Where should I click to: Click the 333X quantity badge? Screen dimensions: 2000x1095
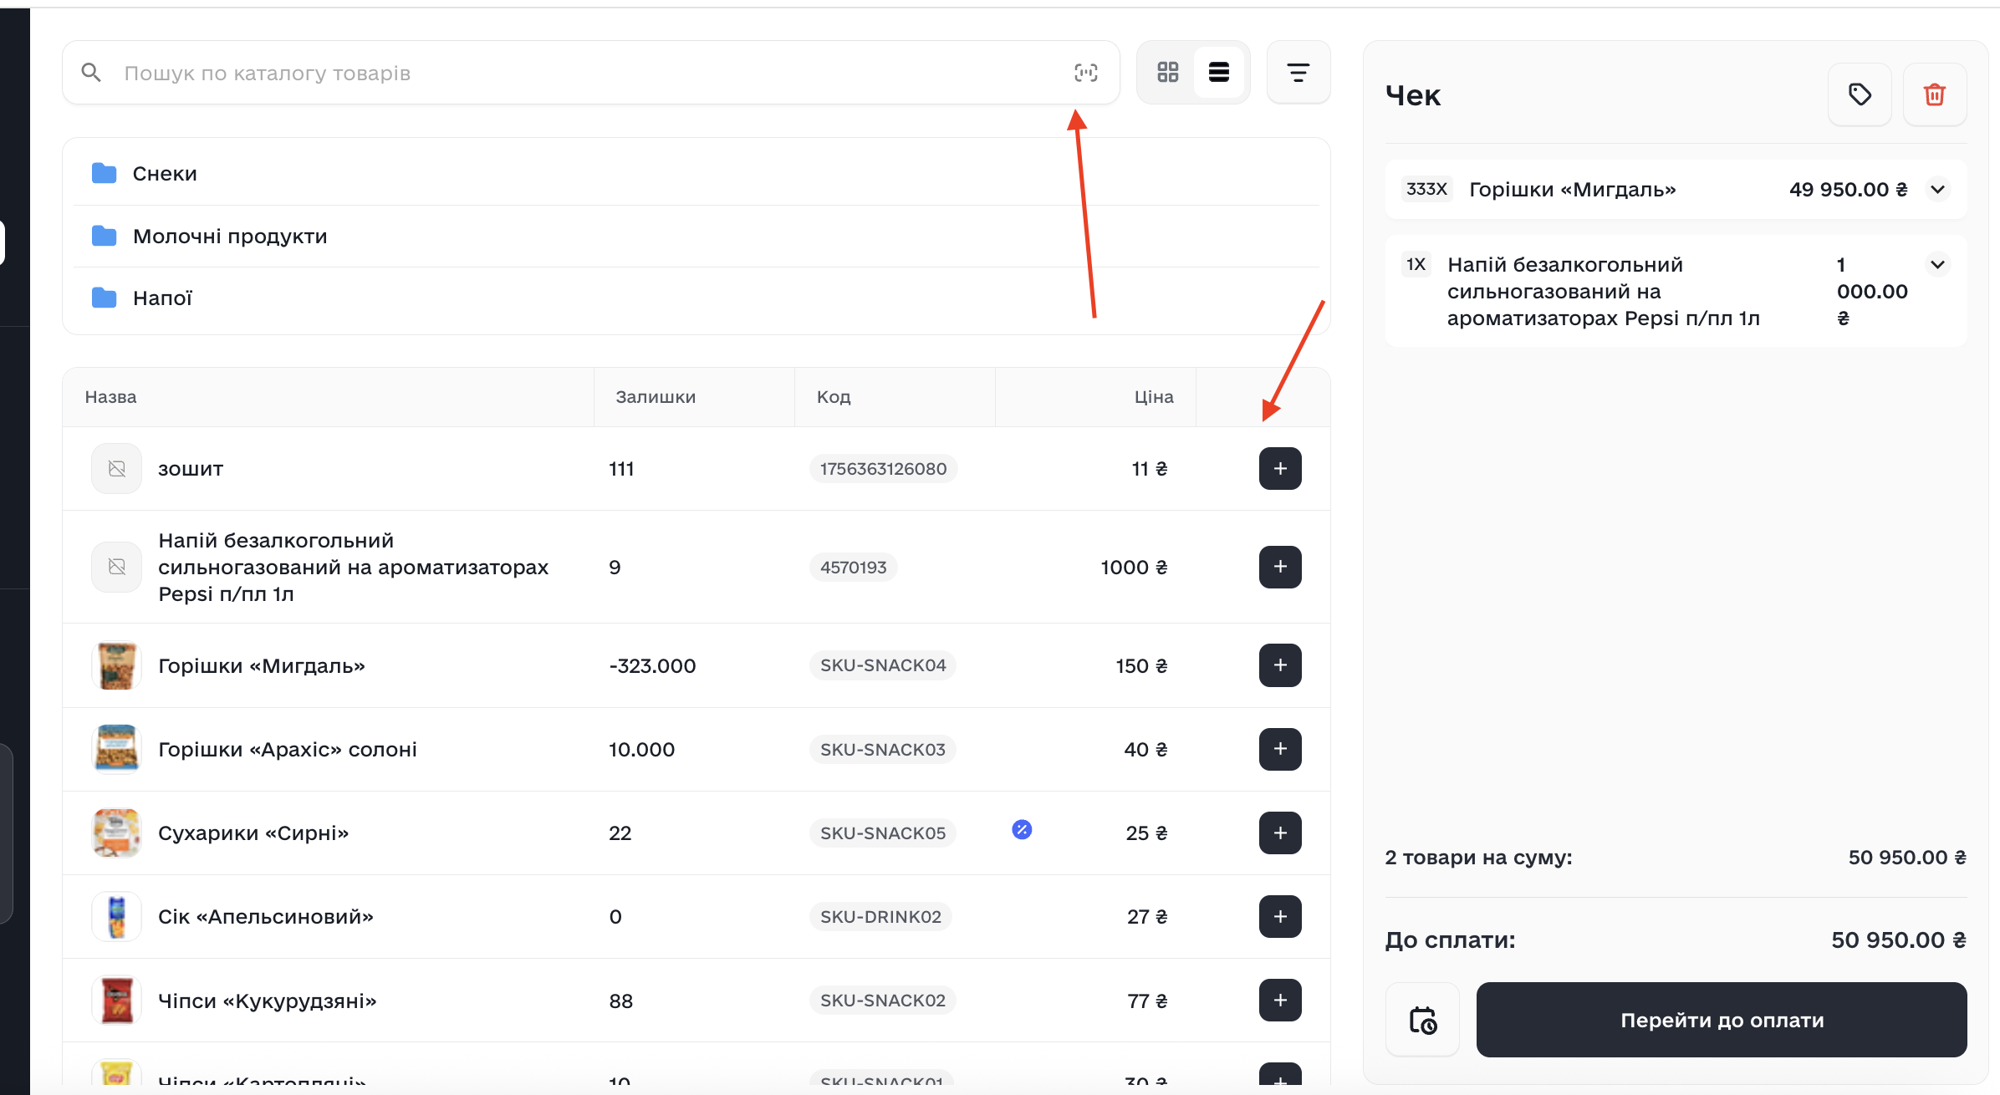point(1426,189)
